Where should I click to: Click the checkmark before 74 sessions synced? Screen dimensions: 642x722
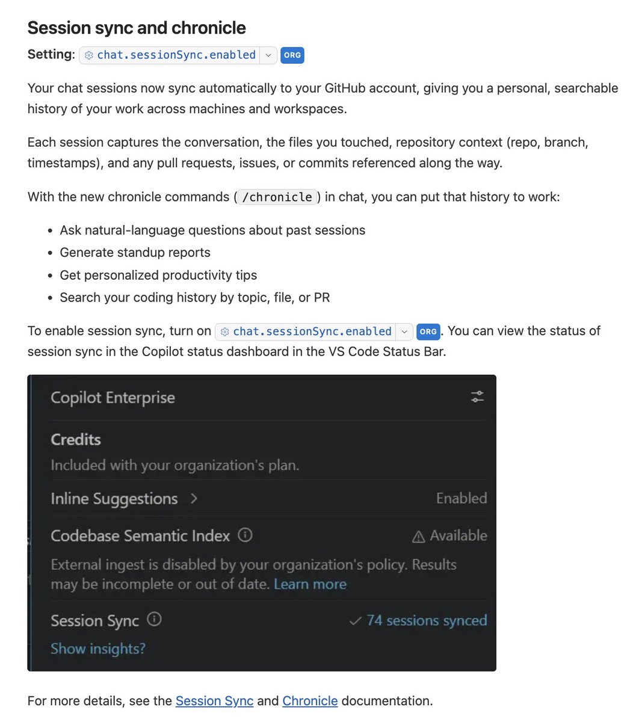point(356,621)
